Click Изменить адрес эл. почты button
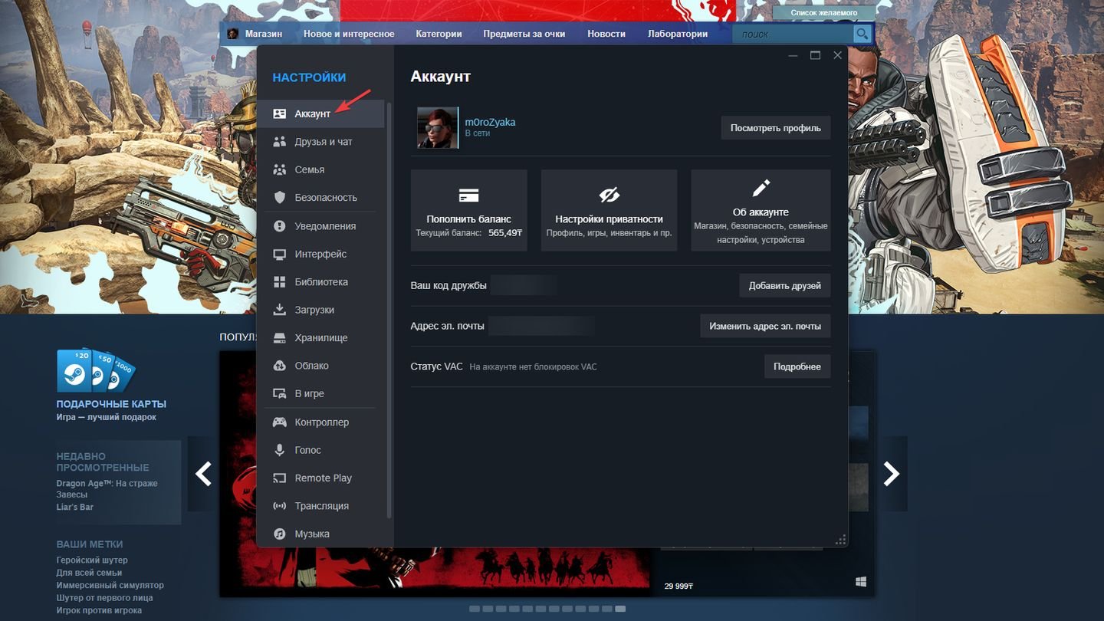 (765, 326)
